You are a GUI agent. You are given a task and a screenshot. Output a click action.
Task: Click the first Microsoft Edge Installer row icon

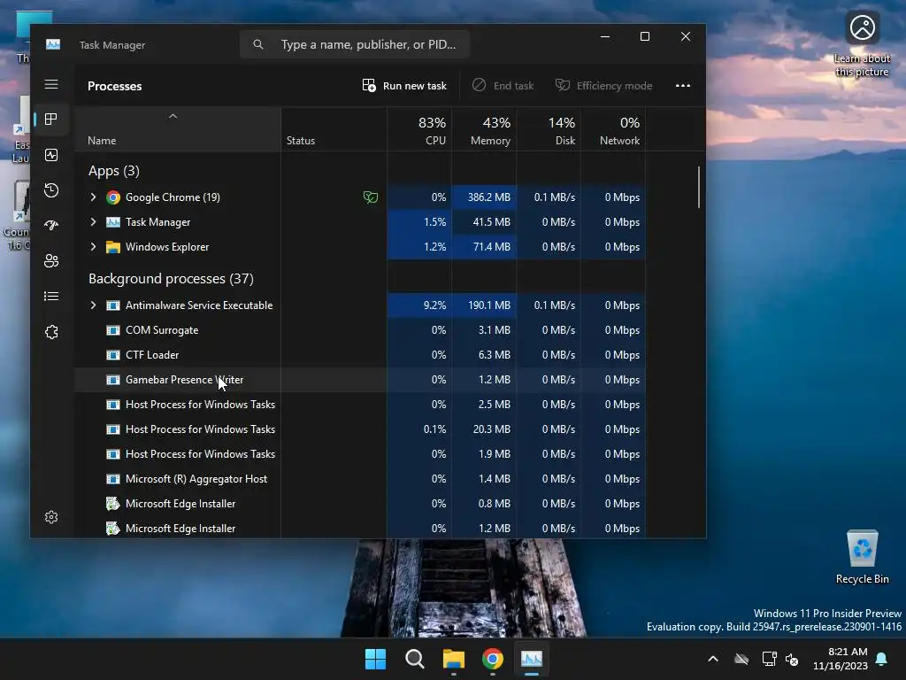[x=113, y=504]
